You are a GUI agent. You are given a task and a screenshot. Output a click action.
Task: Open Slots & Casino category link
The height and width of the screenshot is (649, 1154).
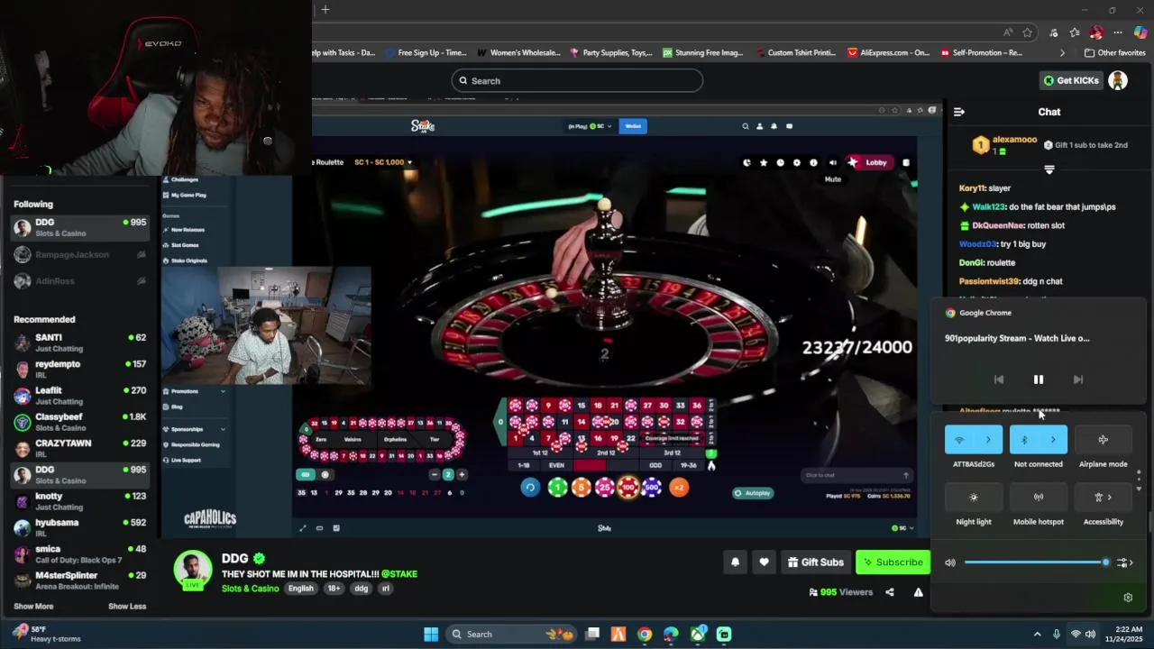(x=250, y=589)
